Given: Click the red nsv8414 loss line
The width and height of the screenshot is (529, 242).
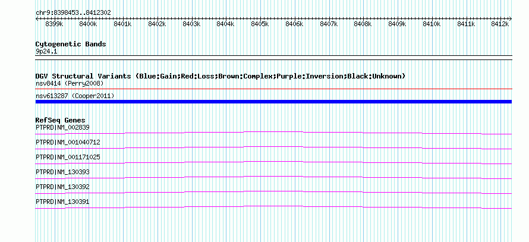Looking at the screenshot, I should coord(273,89).
